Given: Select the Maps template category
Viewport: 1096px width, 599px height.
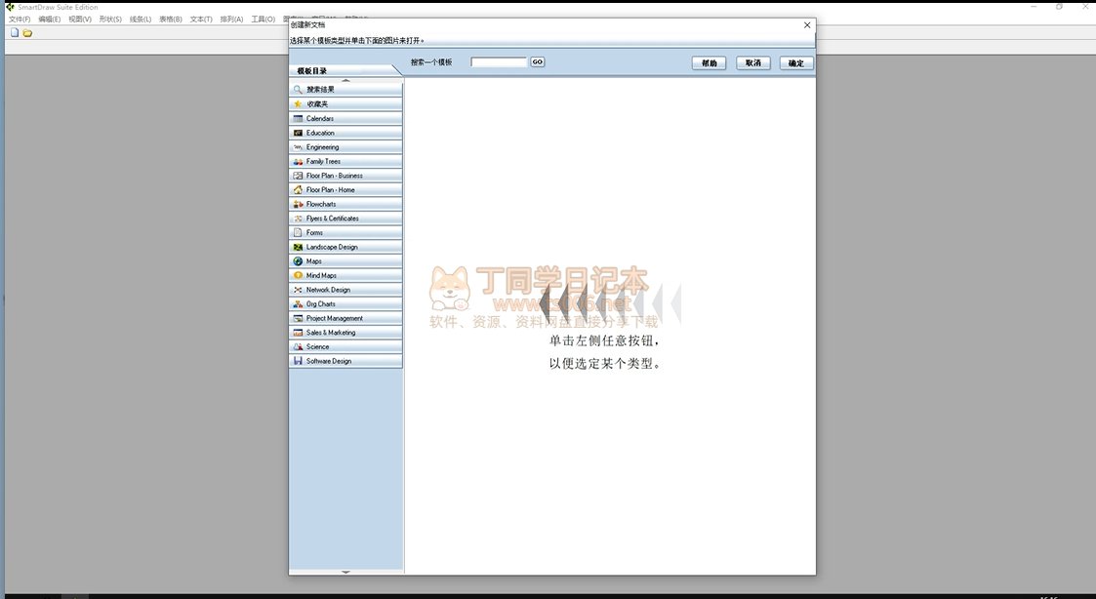Looking at the screenshot, I should coord(346,260).
